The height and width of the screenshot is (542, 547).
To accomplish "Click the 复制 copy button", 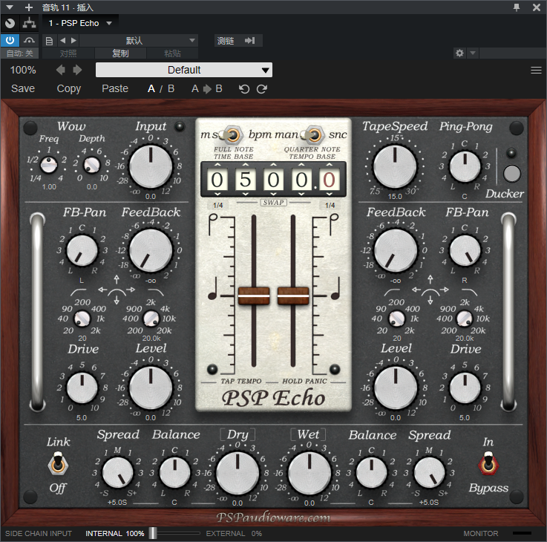I will [120, 53].
